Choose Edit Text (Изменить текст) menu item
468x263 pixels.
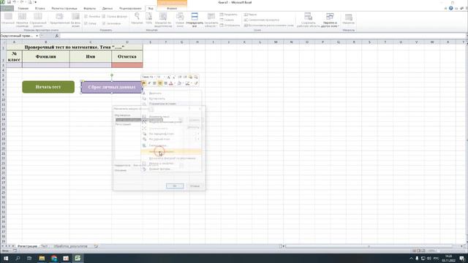[171, 117]
